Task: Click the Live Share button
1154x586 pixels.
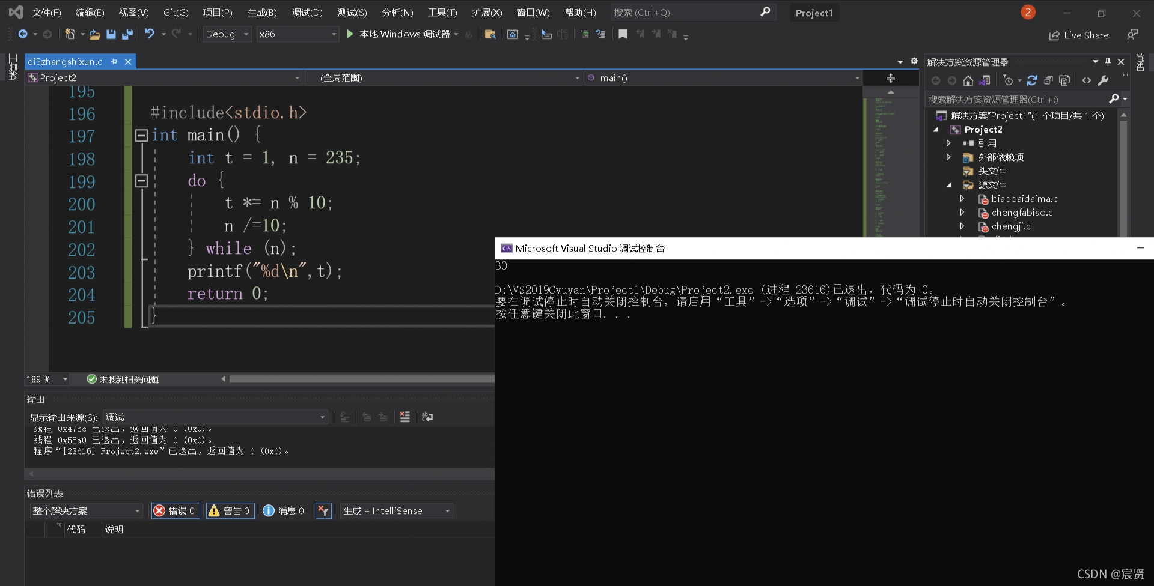Action: [x=1079, y=35]
